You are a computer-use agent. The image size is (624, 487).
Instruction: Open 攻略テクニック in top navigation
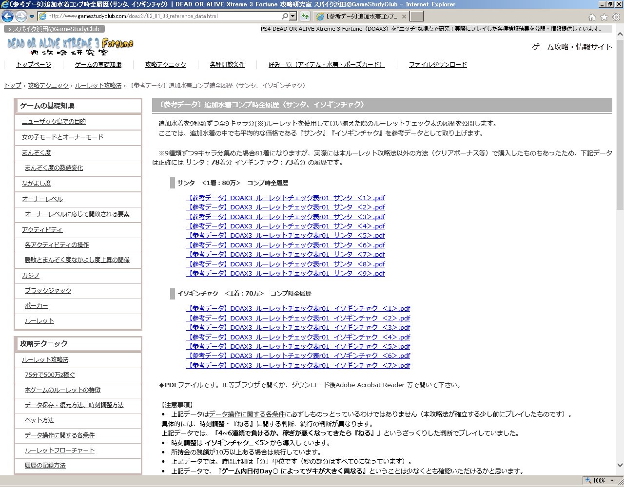pos(166,64)
